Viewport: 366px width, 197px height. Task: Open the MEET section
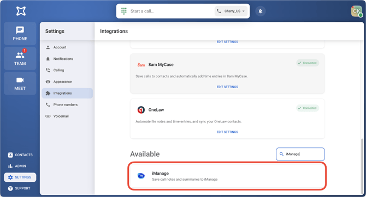[20, 83]
